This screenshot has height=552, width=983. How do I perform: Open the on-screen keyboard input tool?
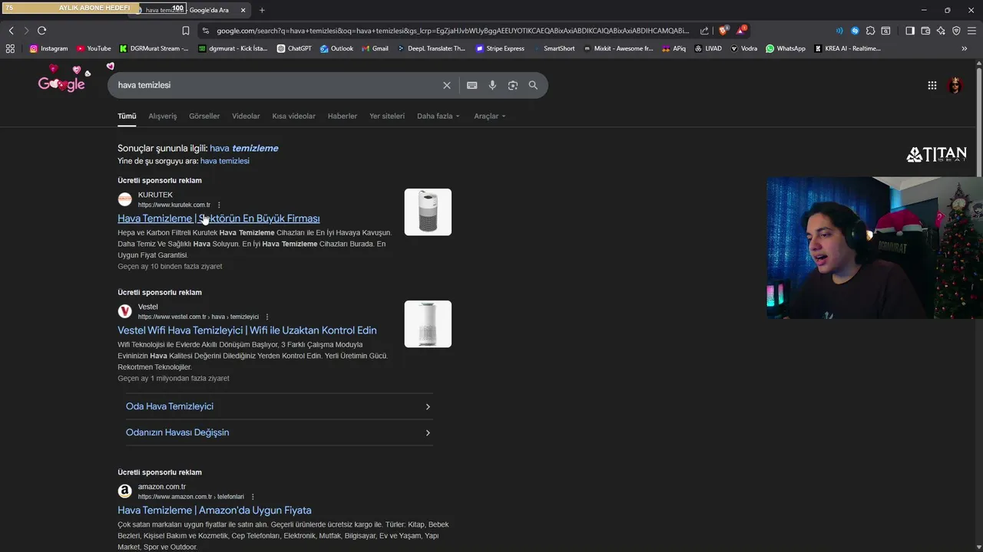click(472, 85)
